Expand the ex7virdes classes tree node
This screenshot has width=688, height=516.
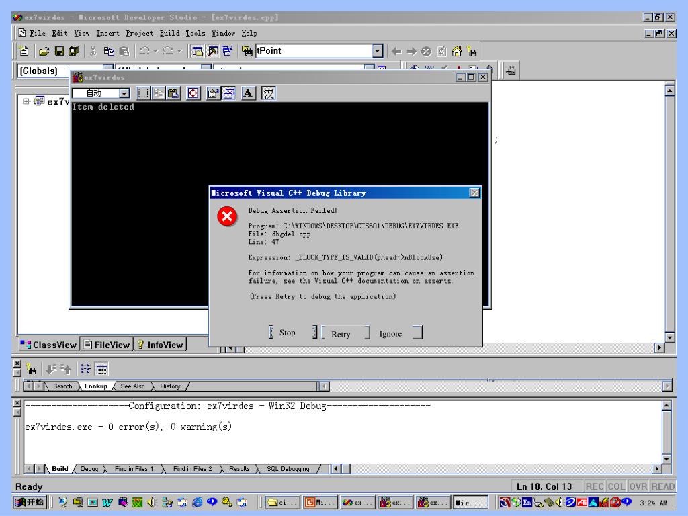point(26,101)
